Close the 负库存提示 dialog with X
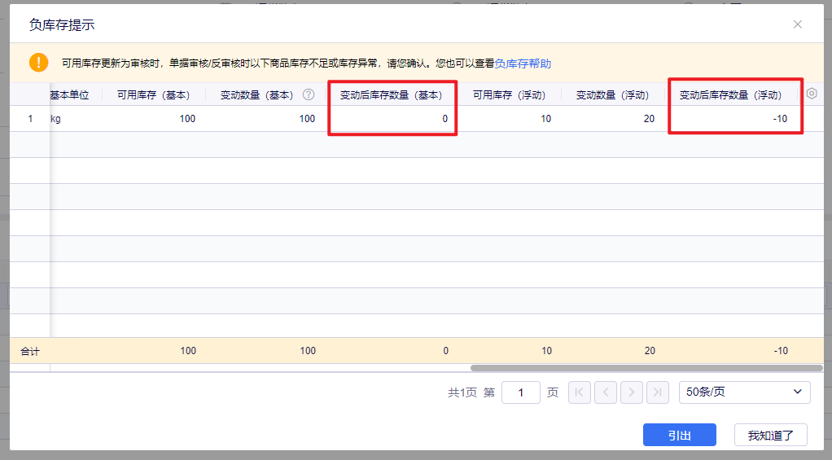The height and width of the screenshot is (460, 832). 797,24
